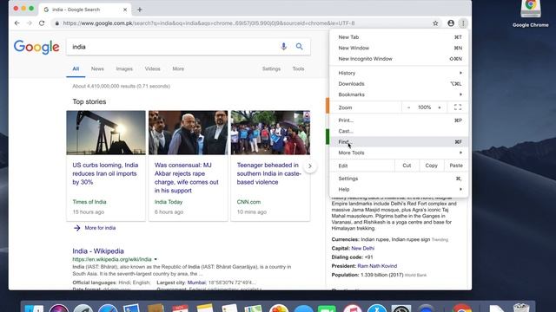Open 'Teenager beheaded in southern India' story
The width and height of the screenshot is (556, 312).
pyautogui.click(x=268, y=173)
